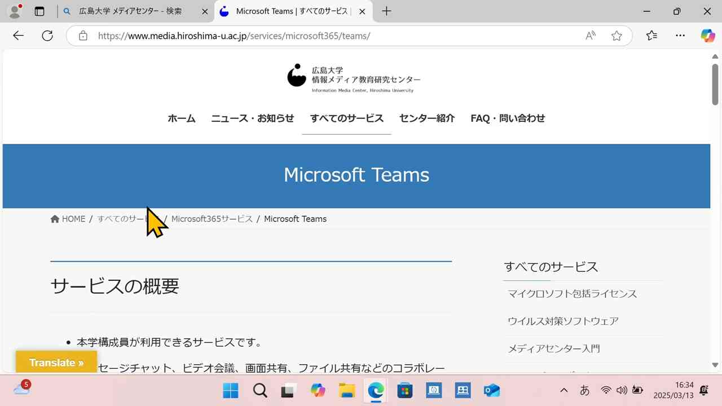Viewport: 722px width, 406px height.
Task: Open the マイクロソフト包括ライセンス sidebar link
Action: [x=571, y=293]
